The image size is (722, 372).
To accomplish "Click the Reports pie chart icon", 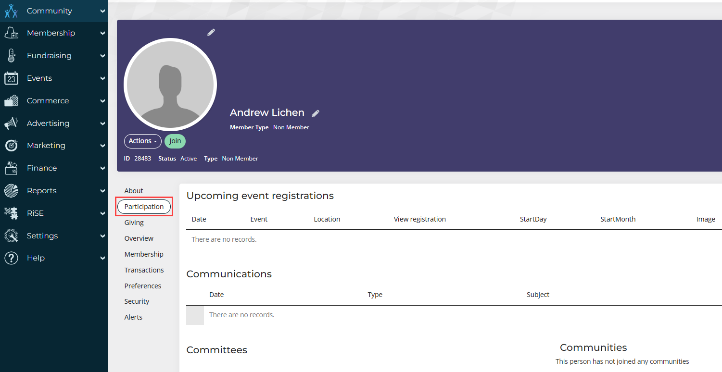I will tap(11, 191).
